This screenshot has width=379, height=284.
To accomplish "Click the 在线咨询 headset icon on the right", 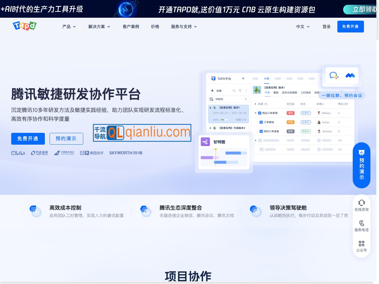I will [x=362, y=203].
